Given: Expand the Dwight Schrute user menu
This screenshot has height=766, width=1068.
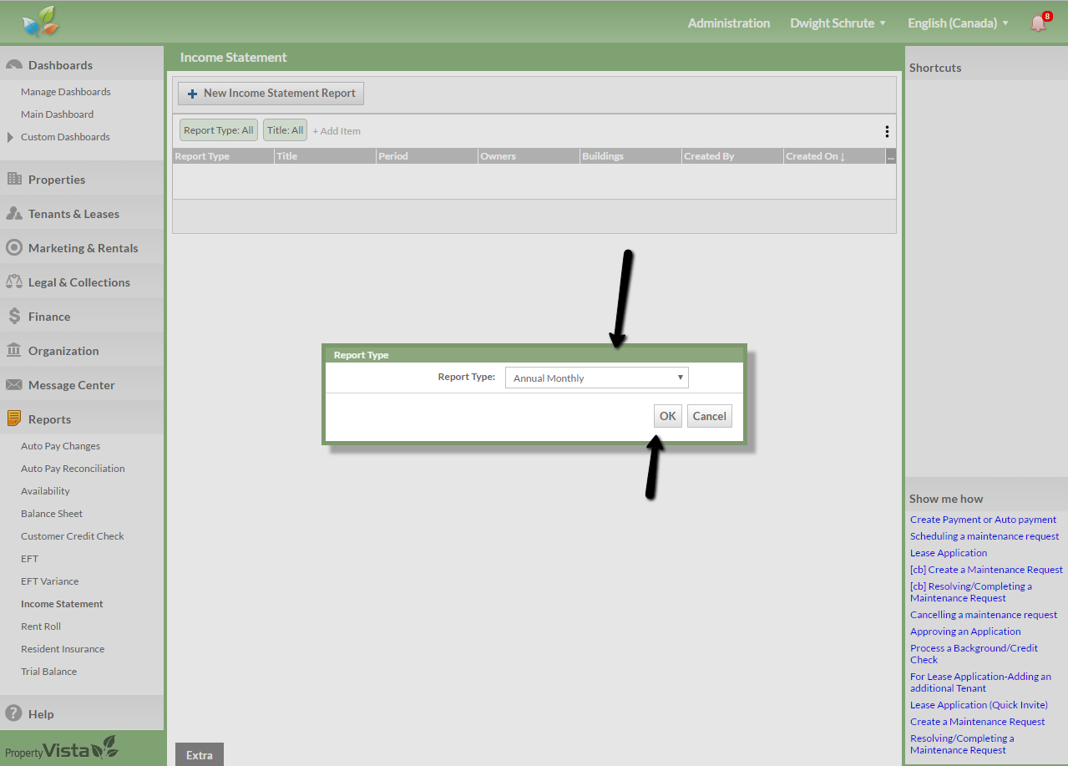Looking at the screenshot, I should (838, 23).
